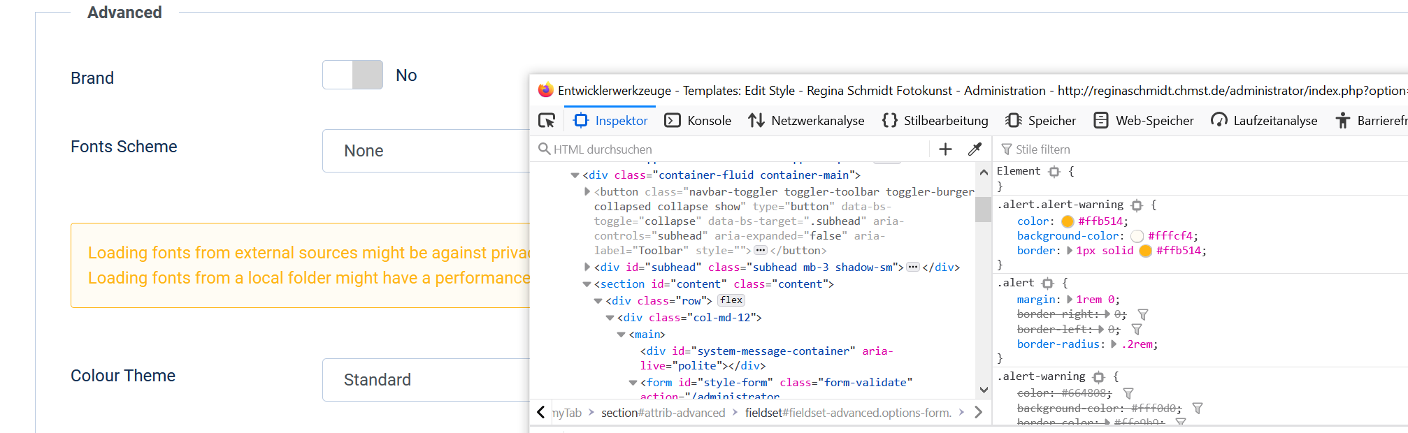Click the selector highlighter for .alert.alert-warning

pos(1137,205)
